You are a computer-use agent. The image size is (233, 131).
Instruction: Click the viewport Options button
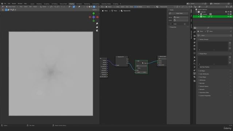[95, 10]
